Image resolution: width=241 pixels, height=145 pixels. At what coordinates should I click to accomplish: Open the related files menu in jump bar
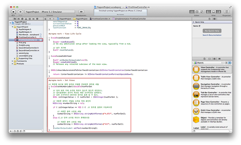[x=46, y=19]
